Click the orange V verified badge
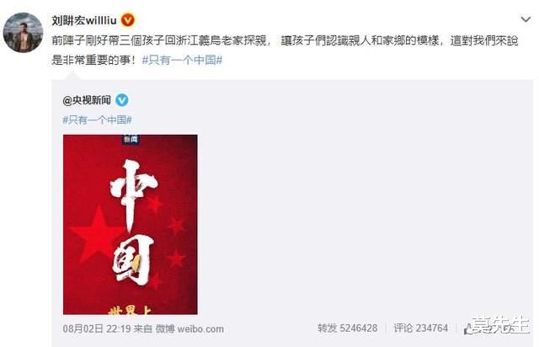 click(128, 20)
